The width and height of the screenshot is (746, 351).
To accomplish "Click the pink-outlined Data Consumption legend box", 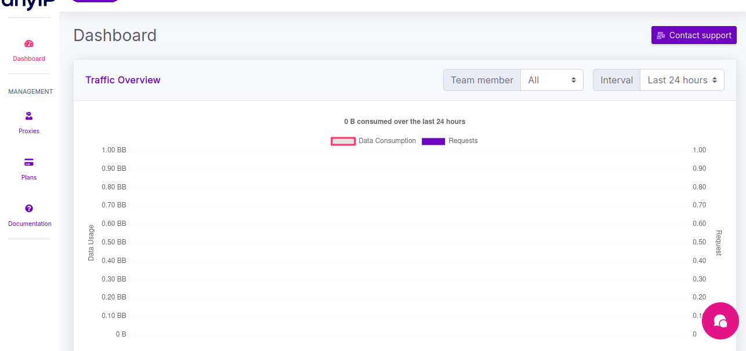I will [x=343, y=141].
